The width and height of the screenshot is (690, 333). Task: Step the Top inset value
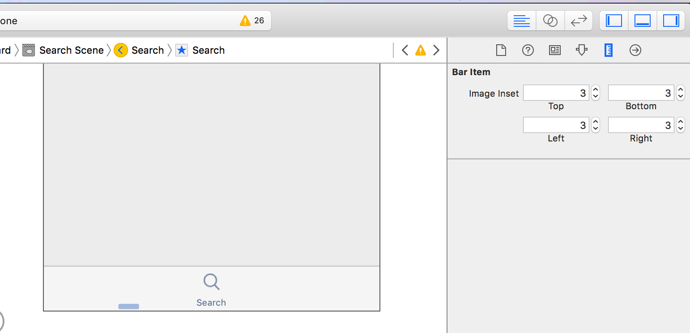[596, 93]
